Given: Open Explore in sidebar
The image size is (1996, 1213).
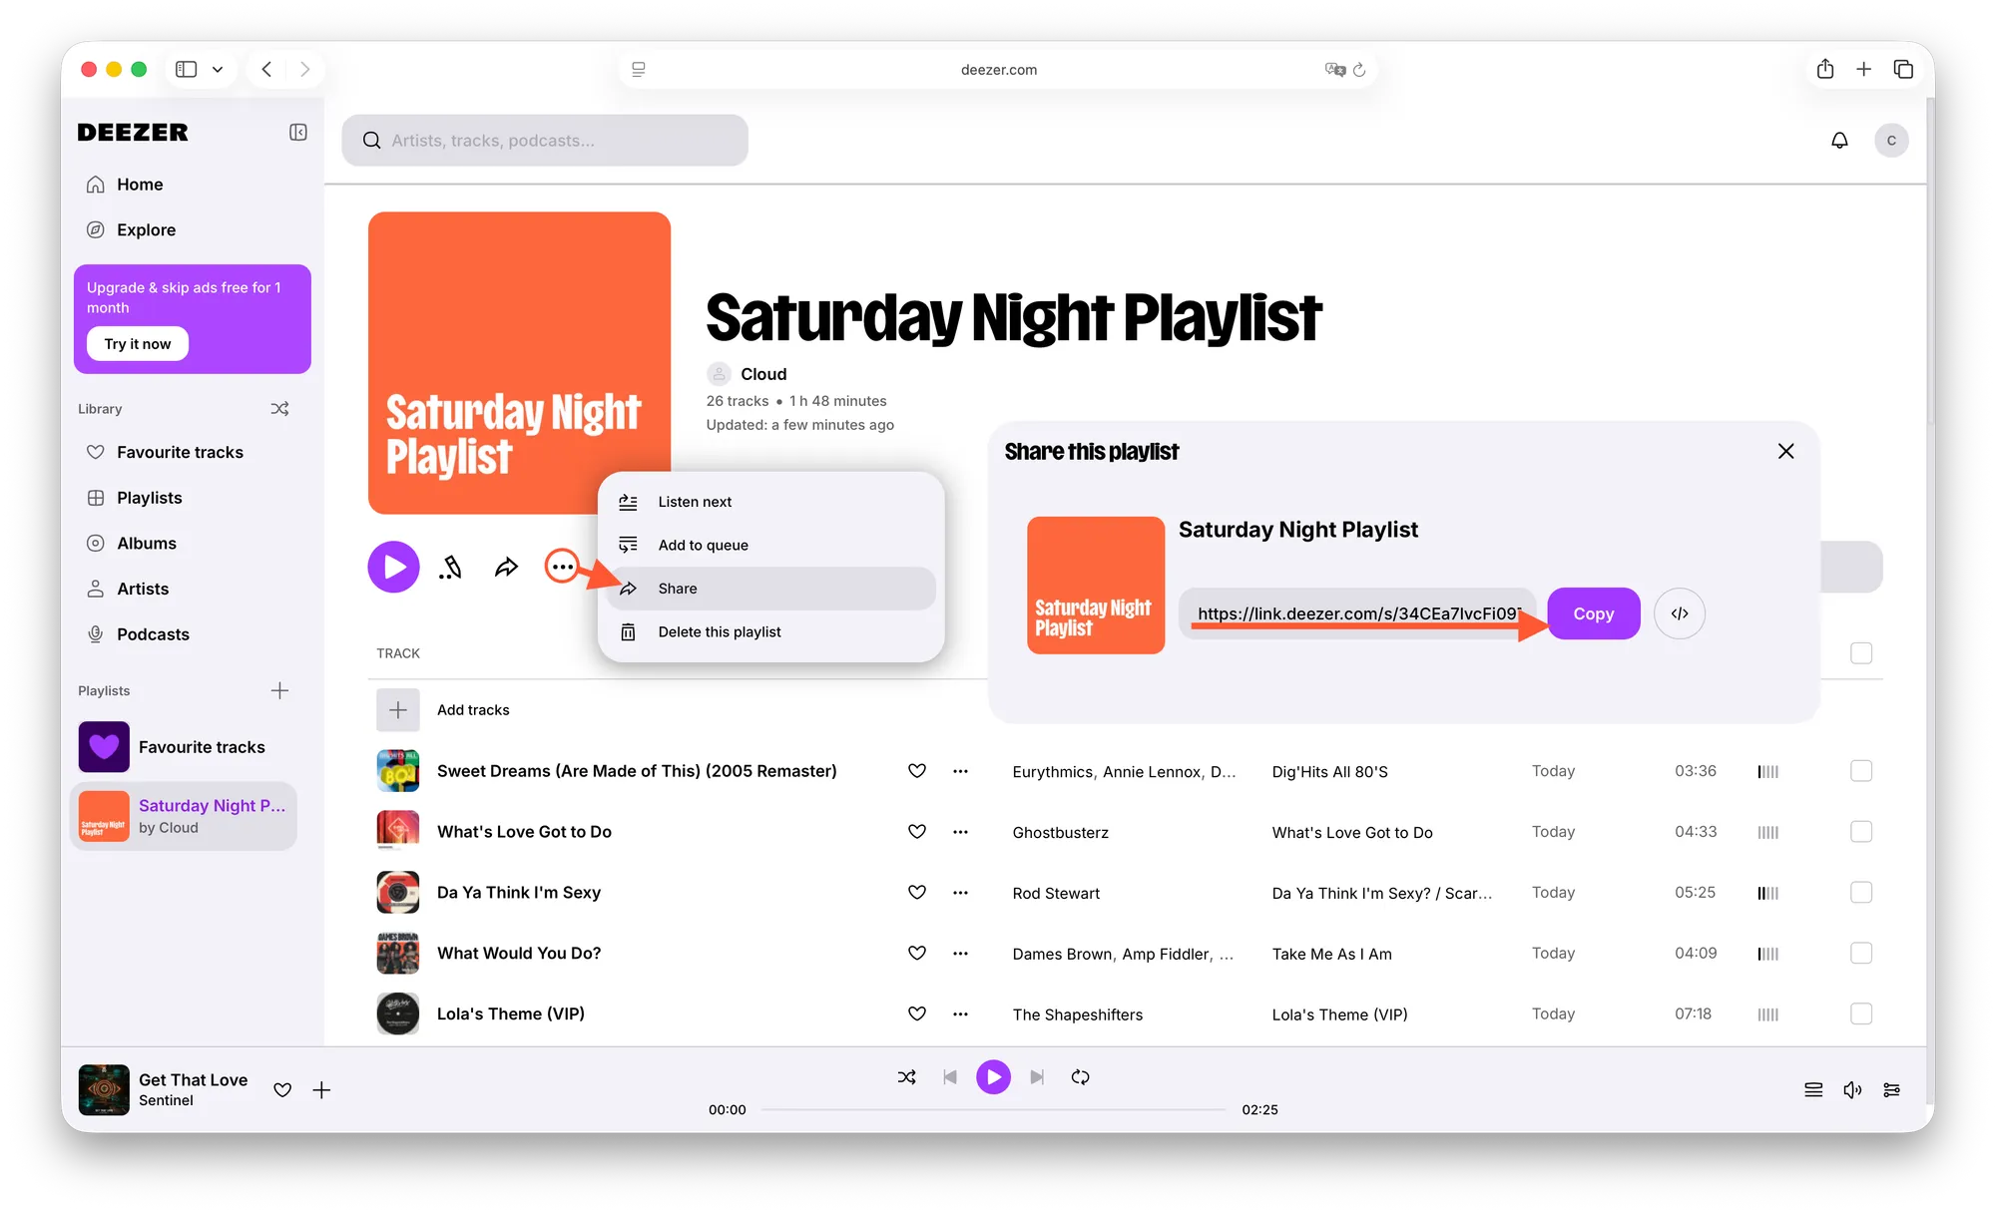Looking at the screenshot, I should pyautogui.click(x=146, y=230).
